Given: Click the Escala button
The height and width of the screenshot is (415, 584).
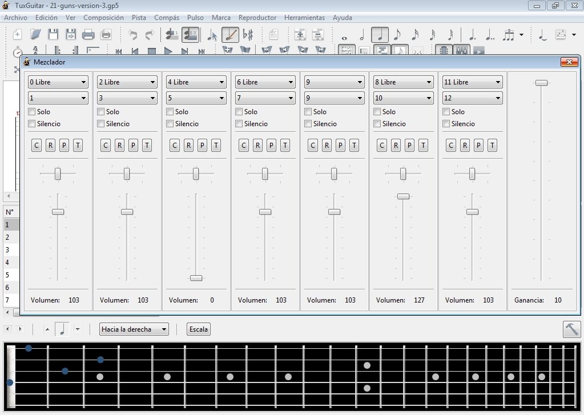Looking at the screenshot, I should pos(199,329).
